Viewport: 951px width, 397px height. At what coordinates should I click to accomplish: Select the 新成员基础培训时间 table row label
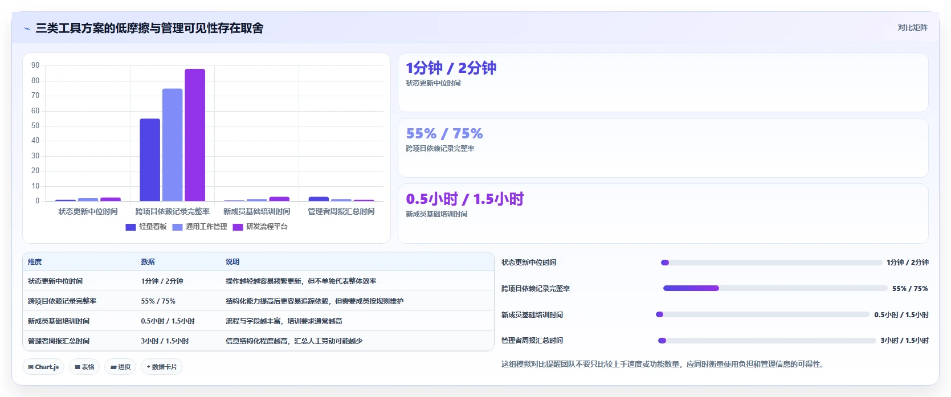pyautogui.click(x=59, y=321)
